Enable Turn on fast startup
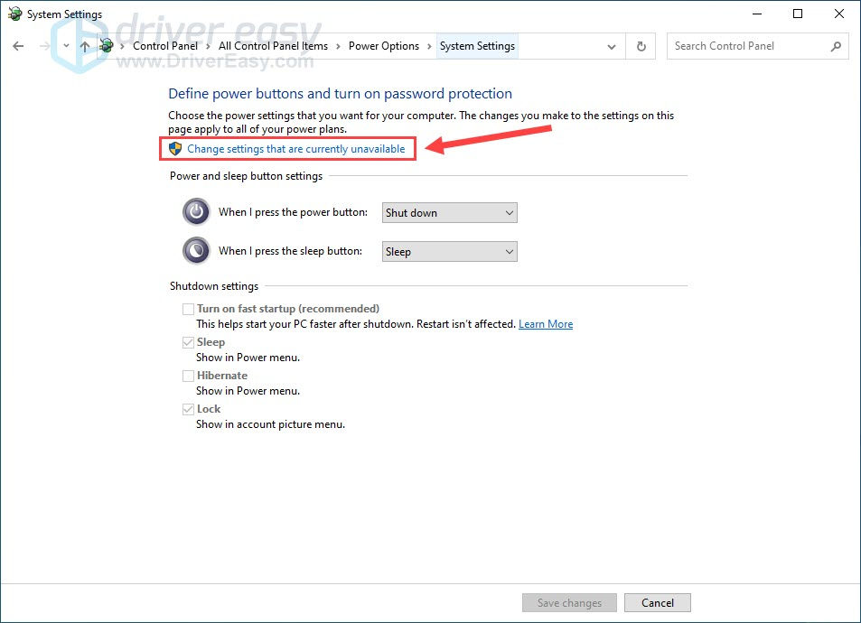Viewport: 861px width, 623px height. coord(188,309)
